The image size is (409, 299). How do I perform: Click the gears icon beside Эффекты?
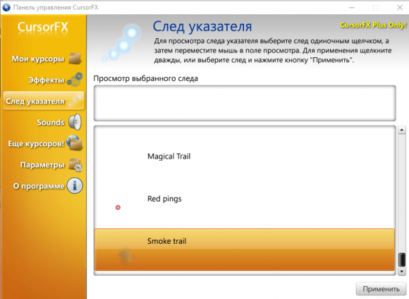point(75,80)
